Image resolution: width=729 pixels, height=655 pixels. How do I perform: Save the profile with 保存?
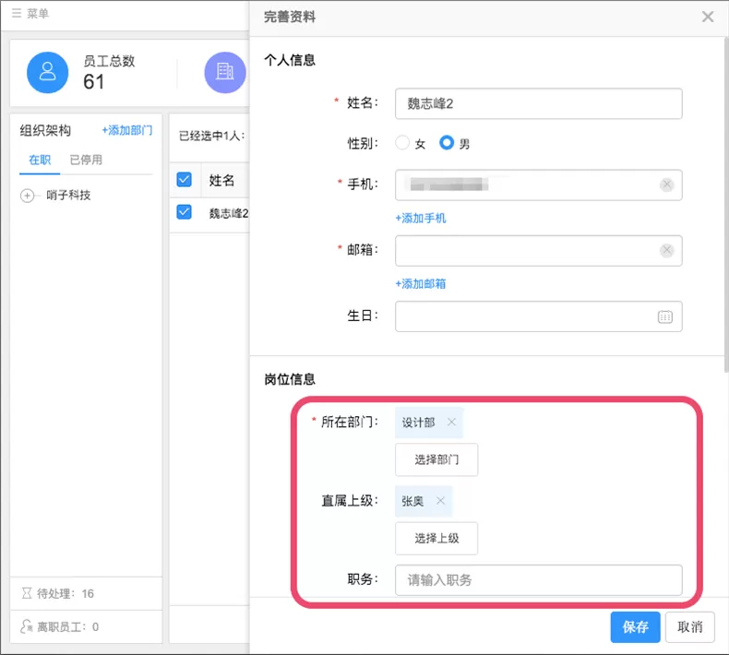635,627
